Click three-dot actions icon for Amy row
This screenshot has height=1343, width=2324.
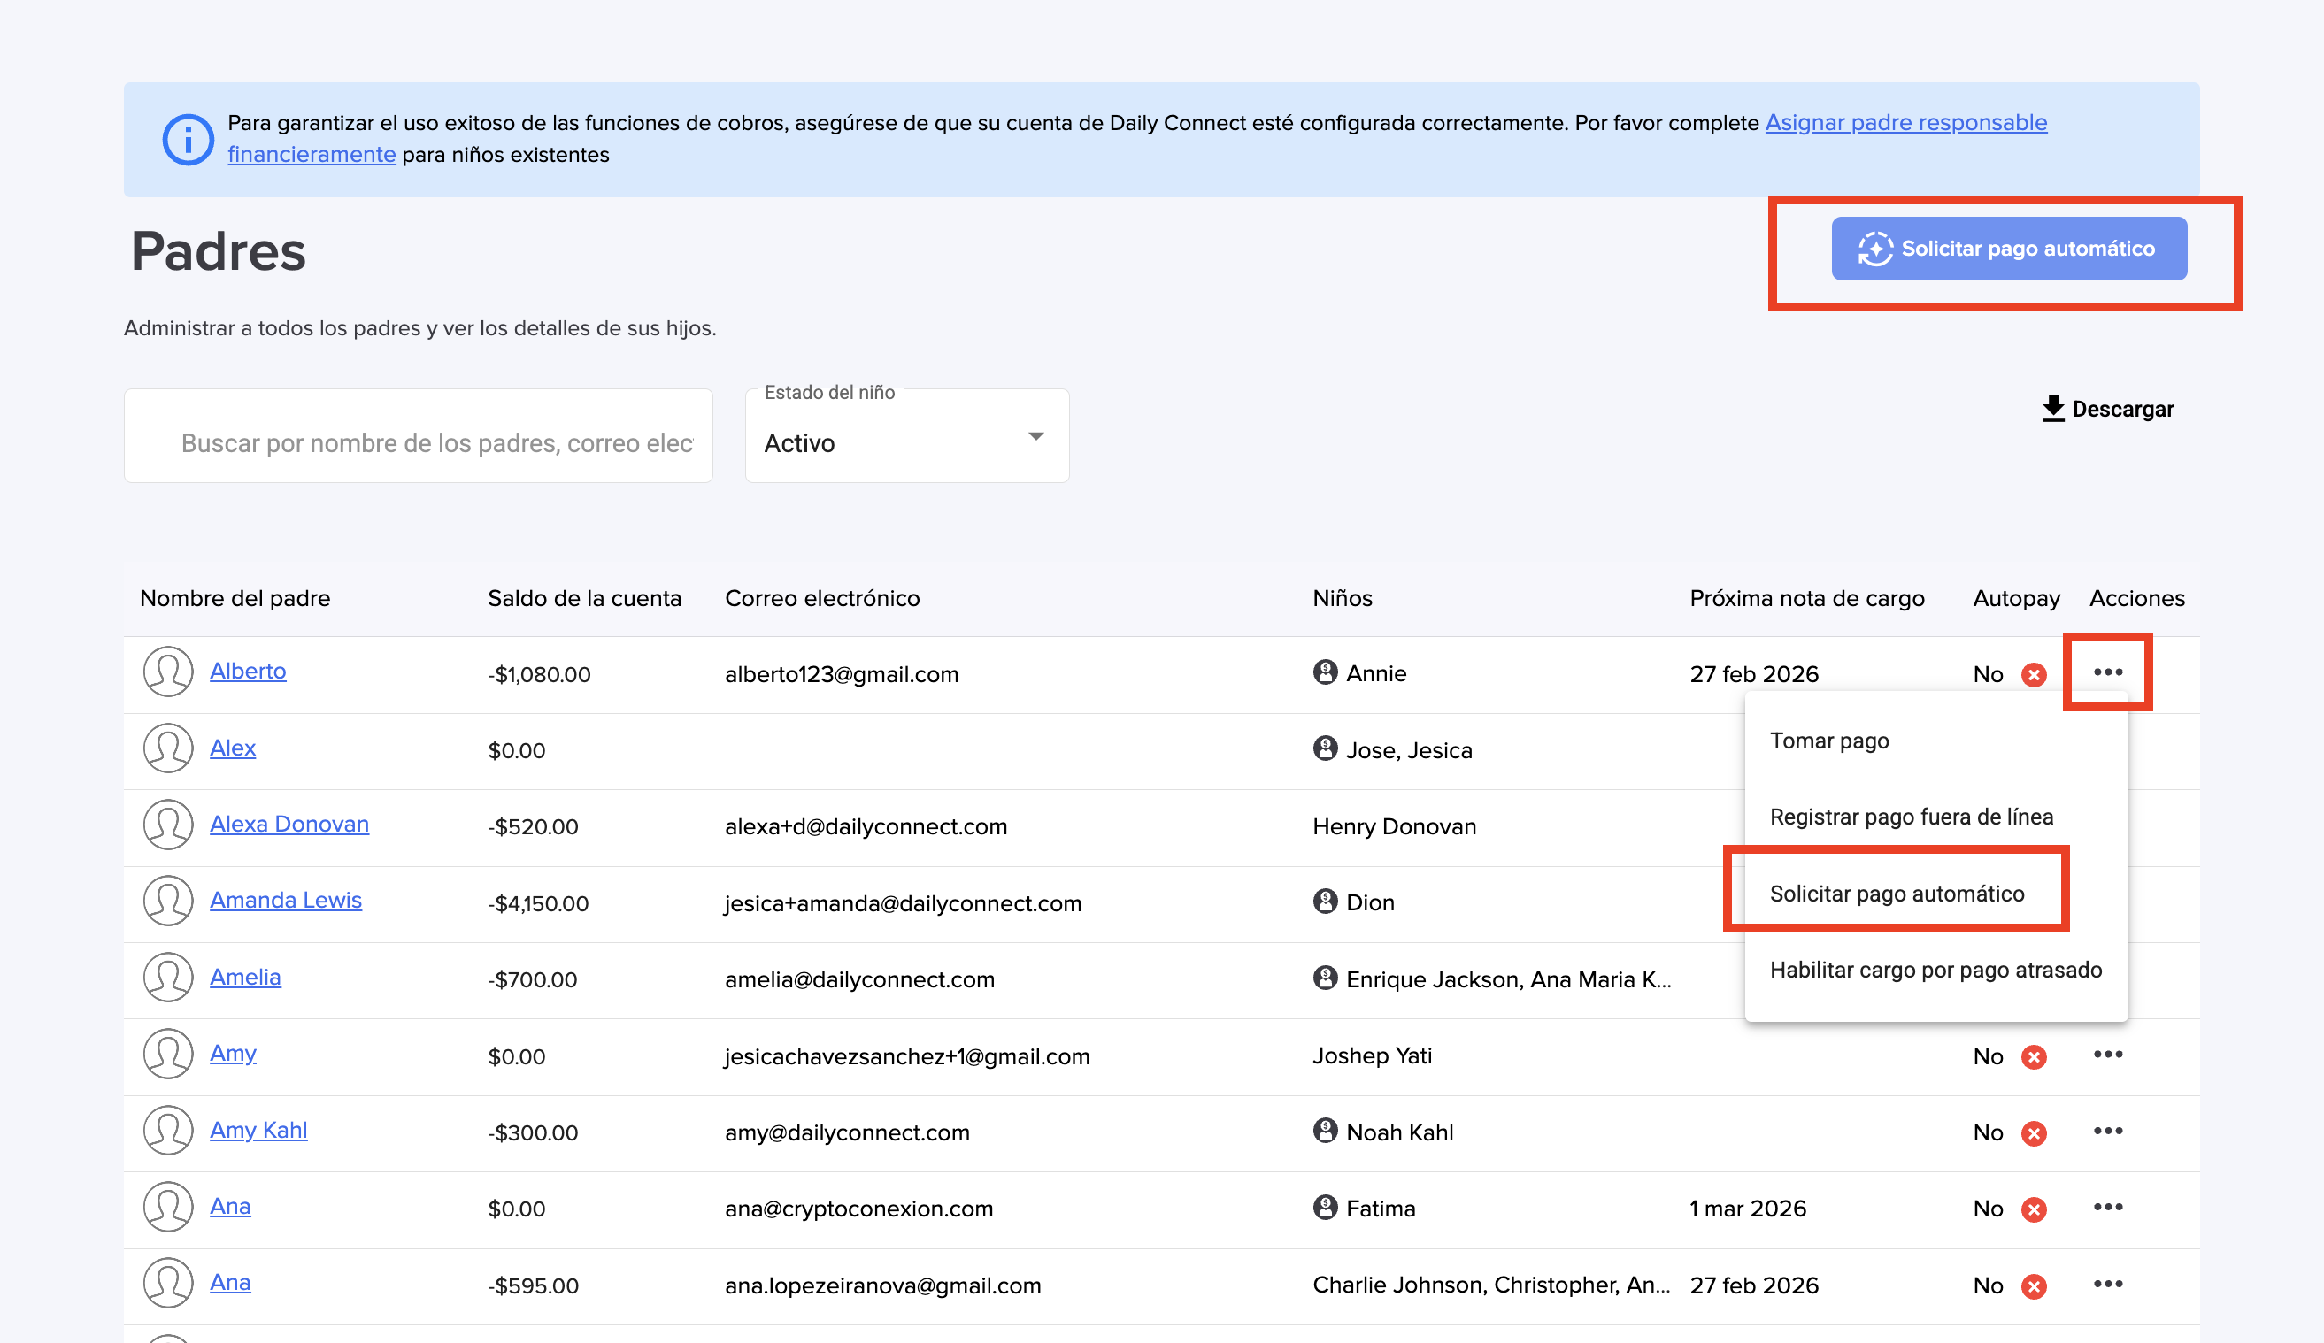(2107, 1055)
